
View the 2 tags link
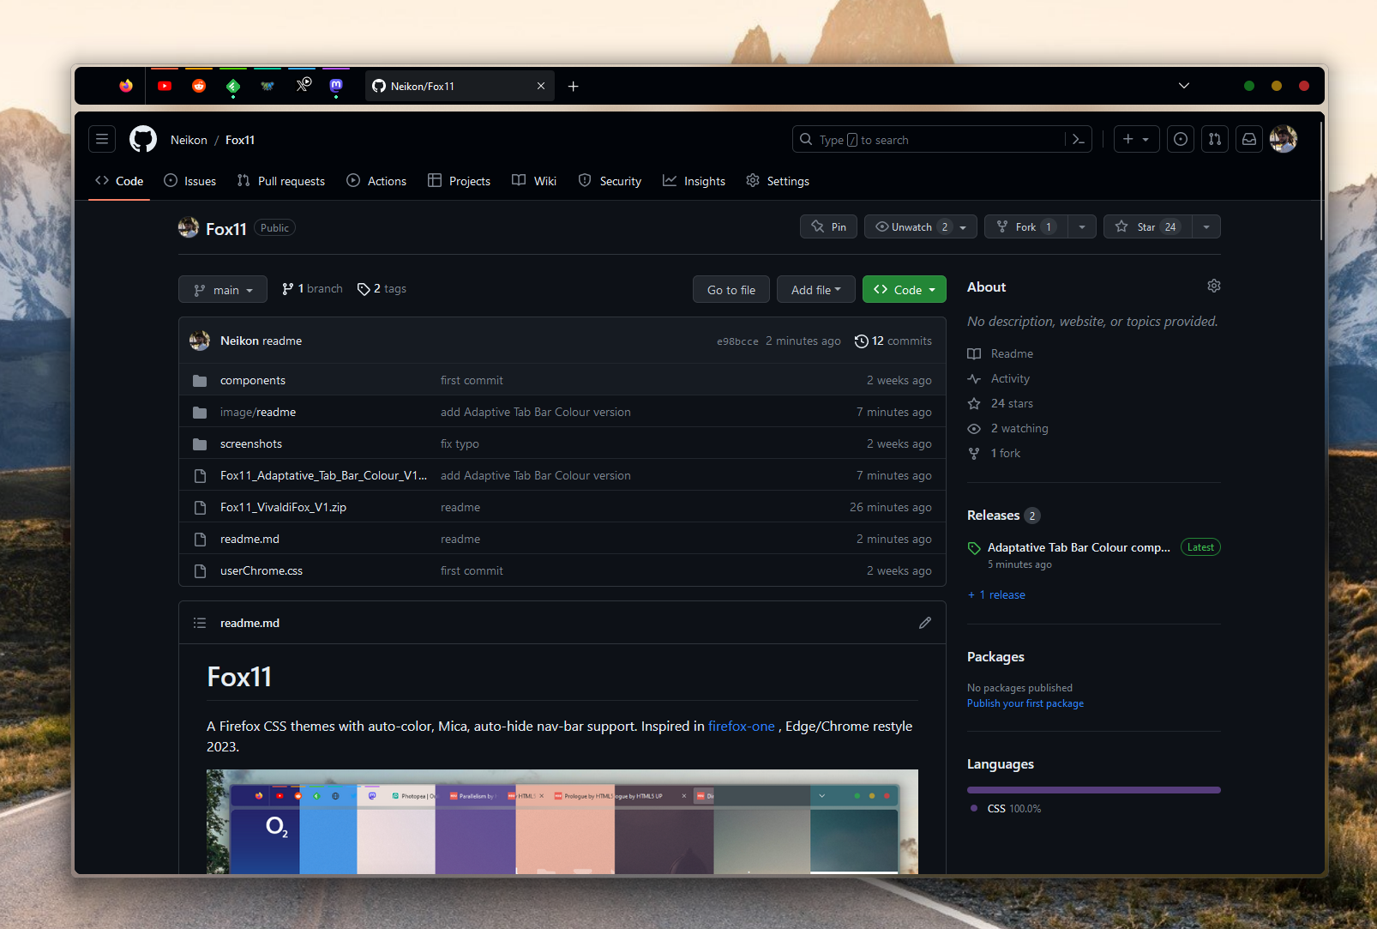pos(382,289)
